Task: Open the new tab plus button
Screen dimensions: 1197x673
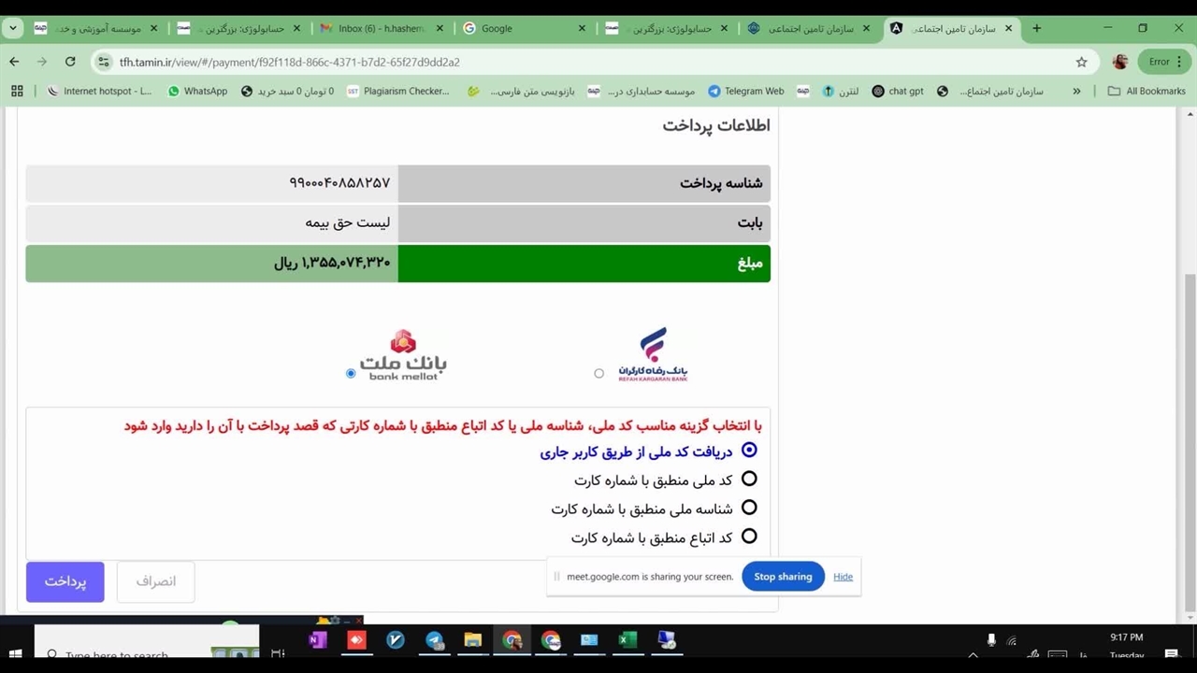Action: [1036, 28]
